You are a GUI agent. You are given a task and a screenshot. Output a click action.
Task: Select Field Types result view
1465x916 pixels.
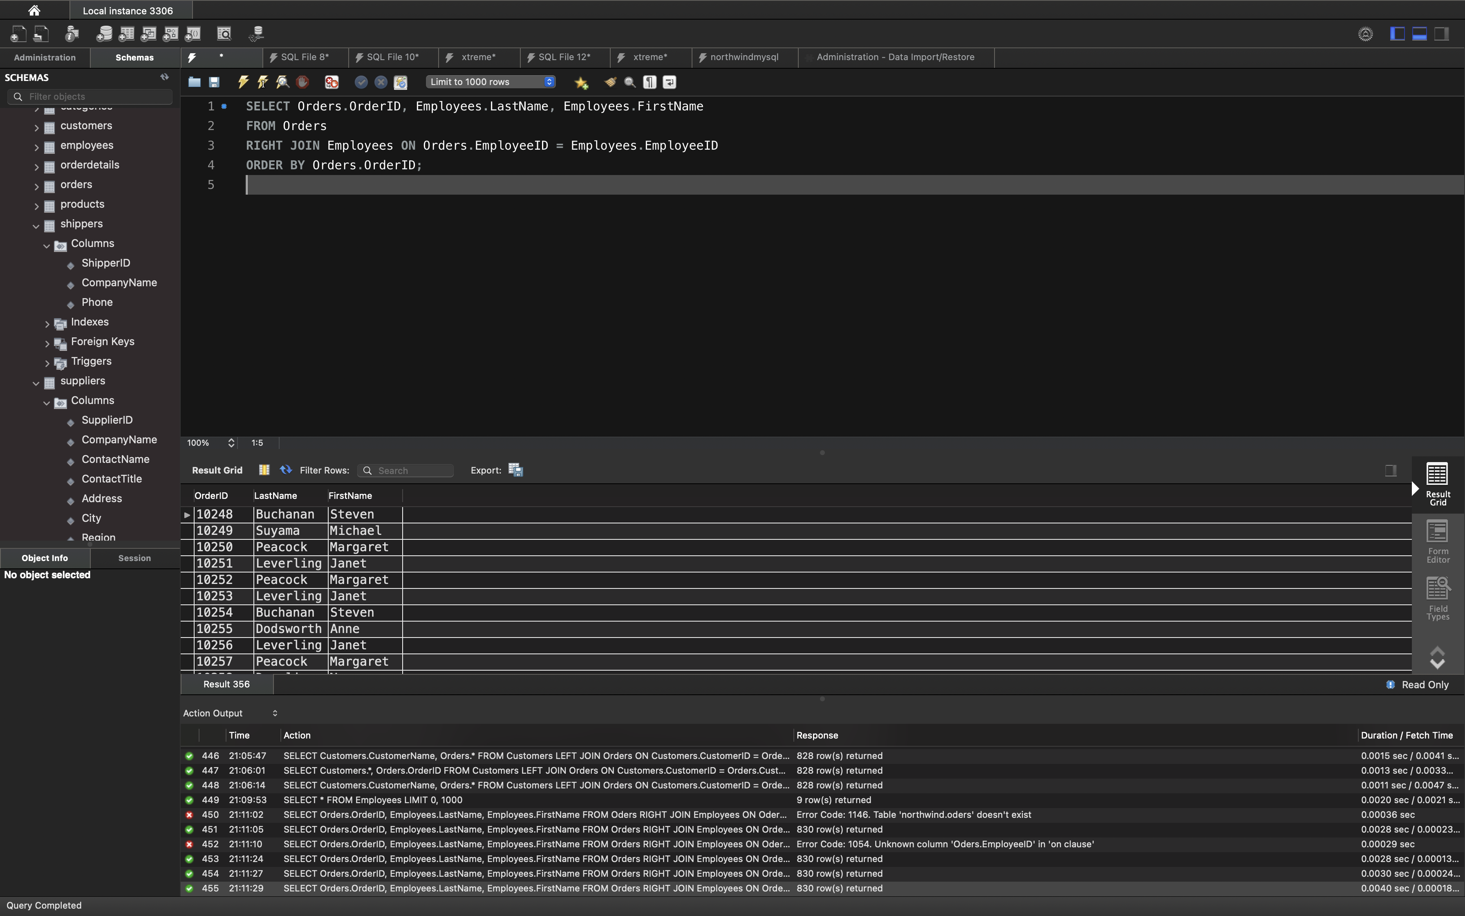coord(1438,599)
